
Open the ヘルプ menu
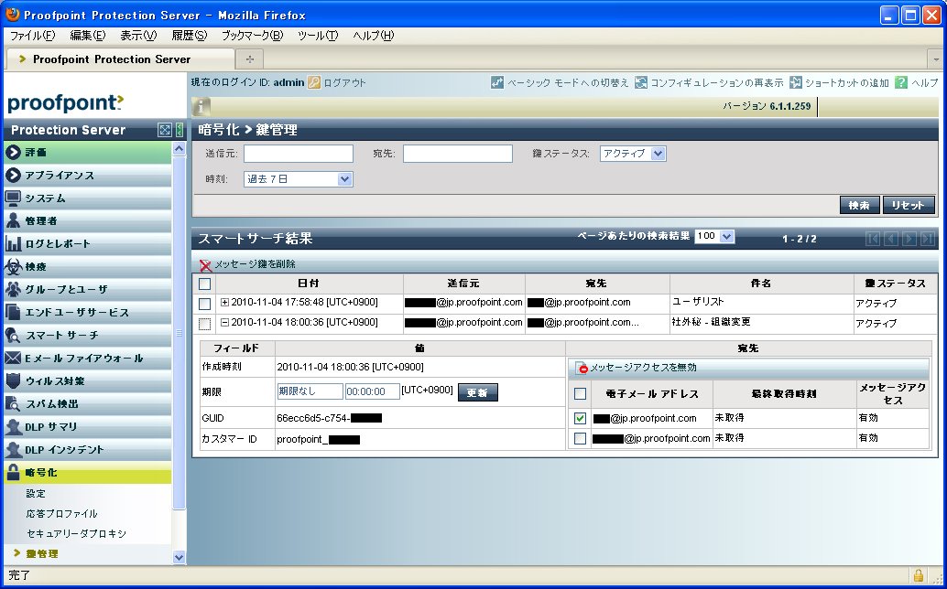click(x=374, y=36)
